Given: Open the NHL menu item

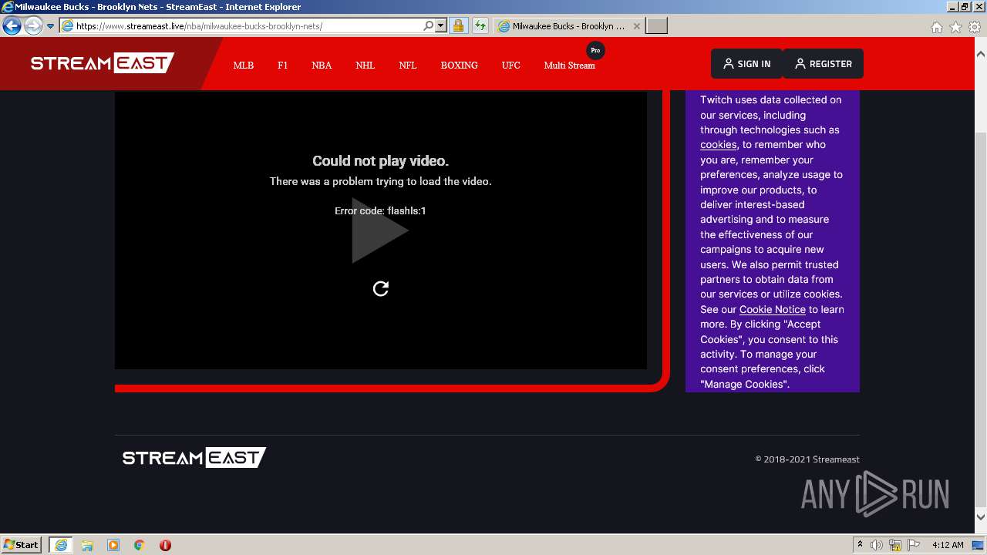Looking at the screenshot, I should click(x=365, y=66).
